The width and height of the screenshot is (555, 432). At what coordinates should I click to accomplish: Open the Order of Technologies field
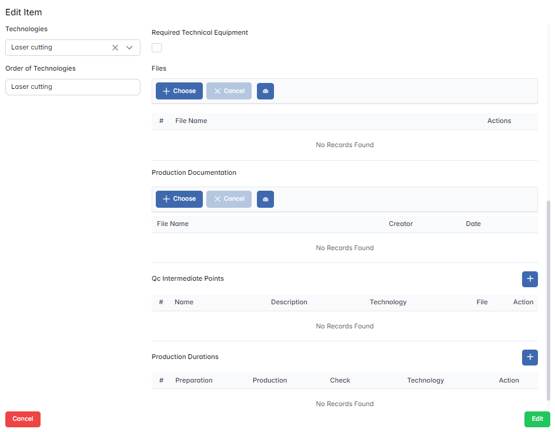point(72,87)
